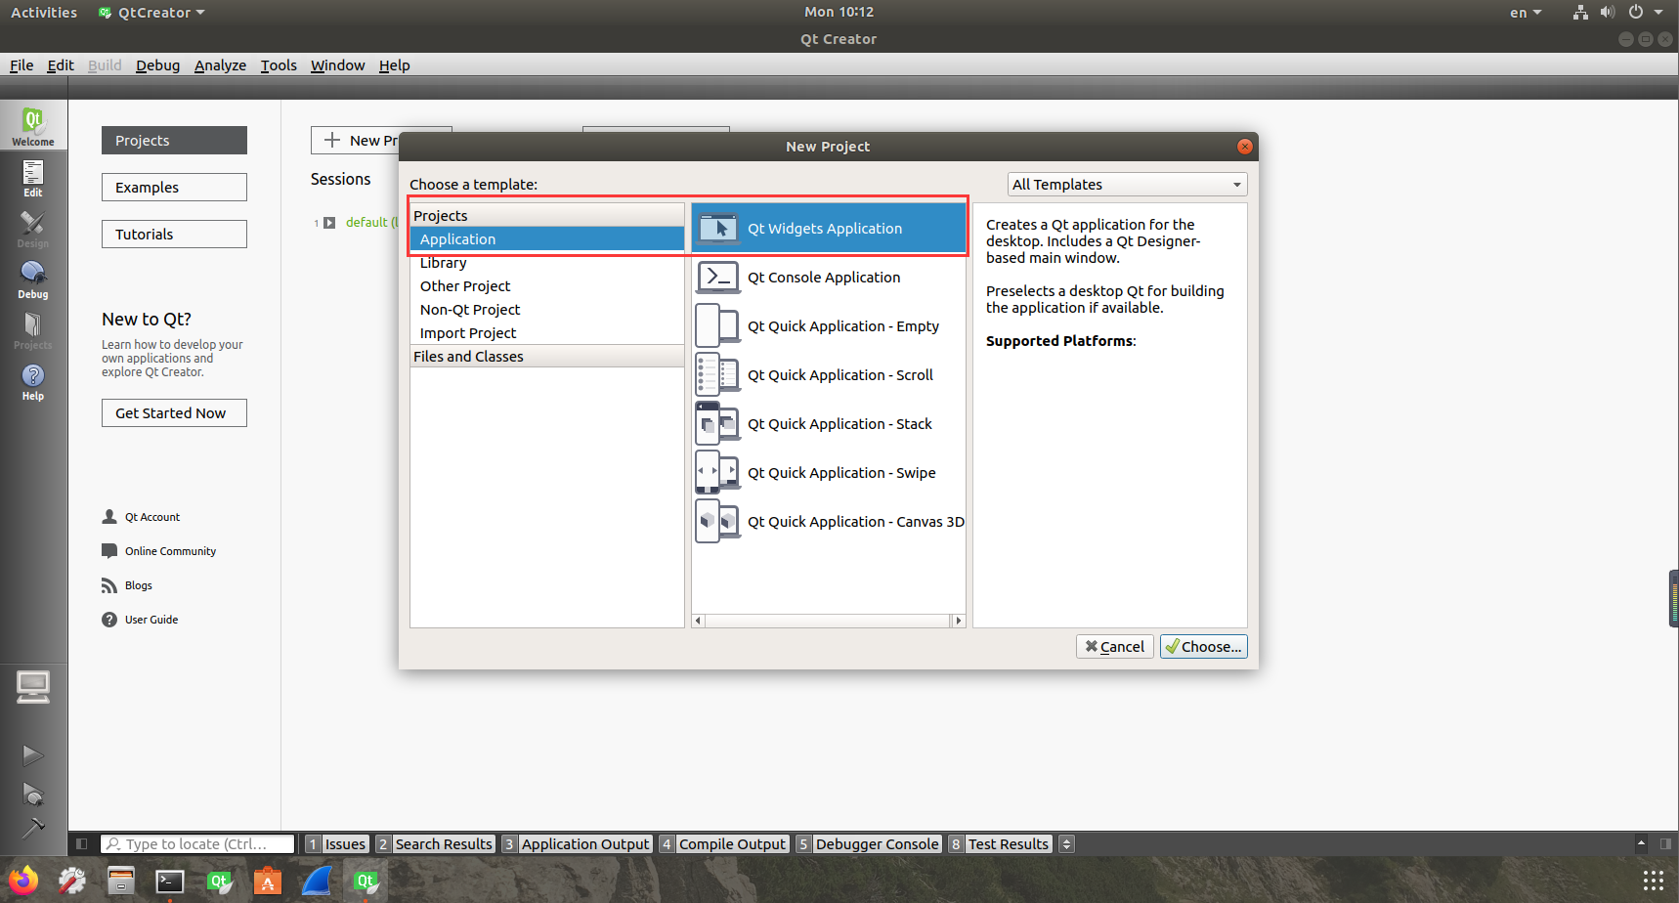Viewport: 1679px width, 903px height.
Task: Select the Import Project category
Action: [547, 333]
